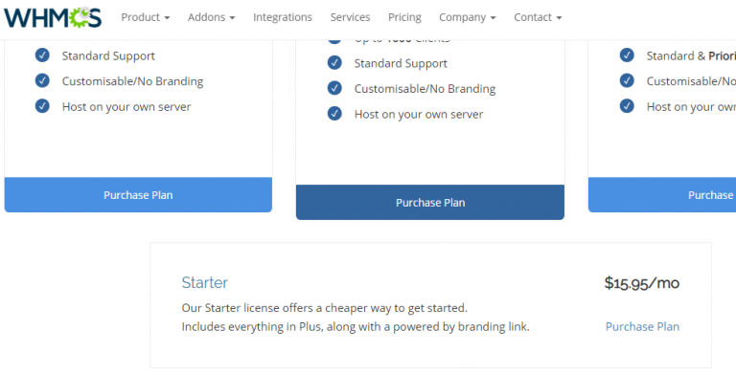
Task: Expand the Addons dropdown
Action: (x=211, y=17)
